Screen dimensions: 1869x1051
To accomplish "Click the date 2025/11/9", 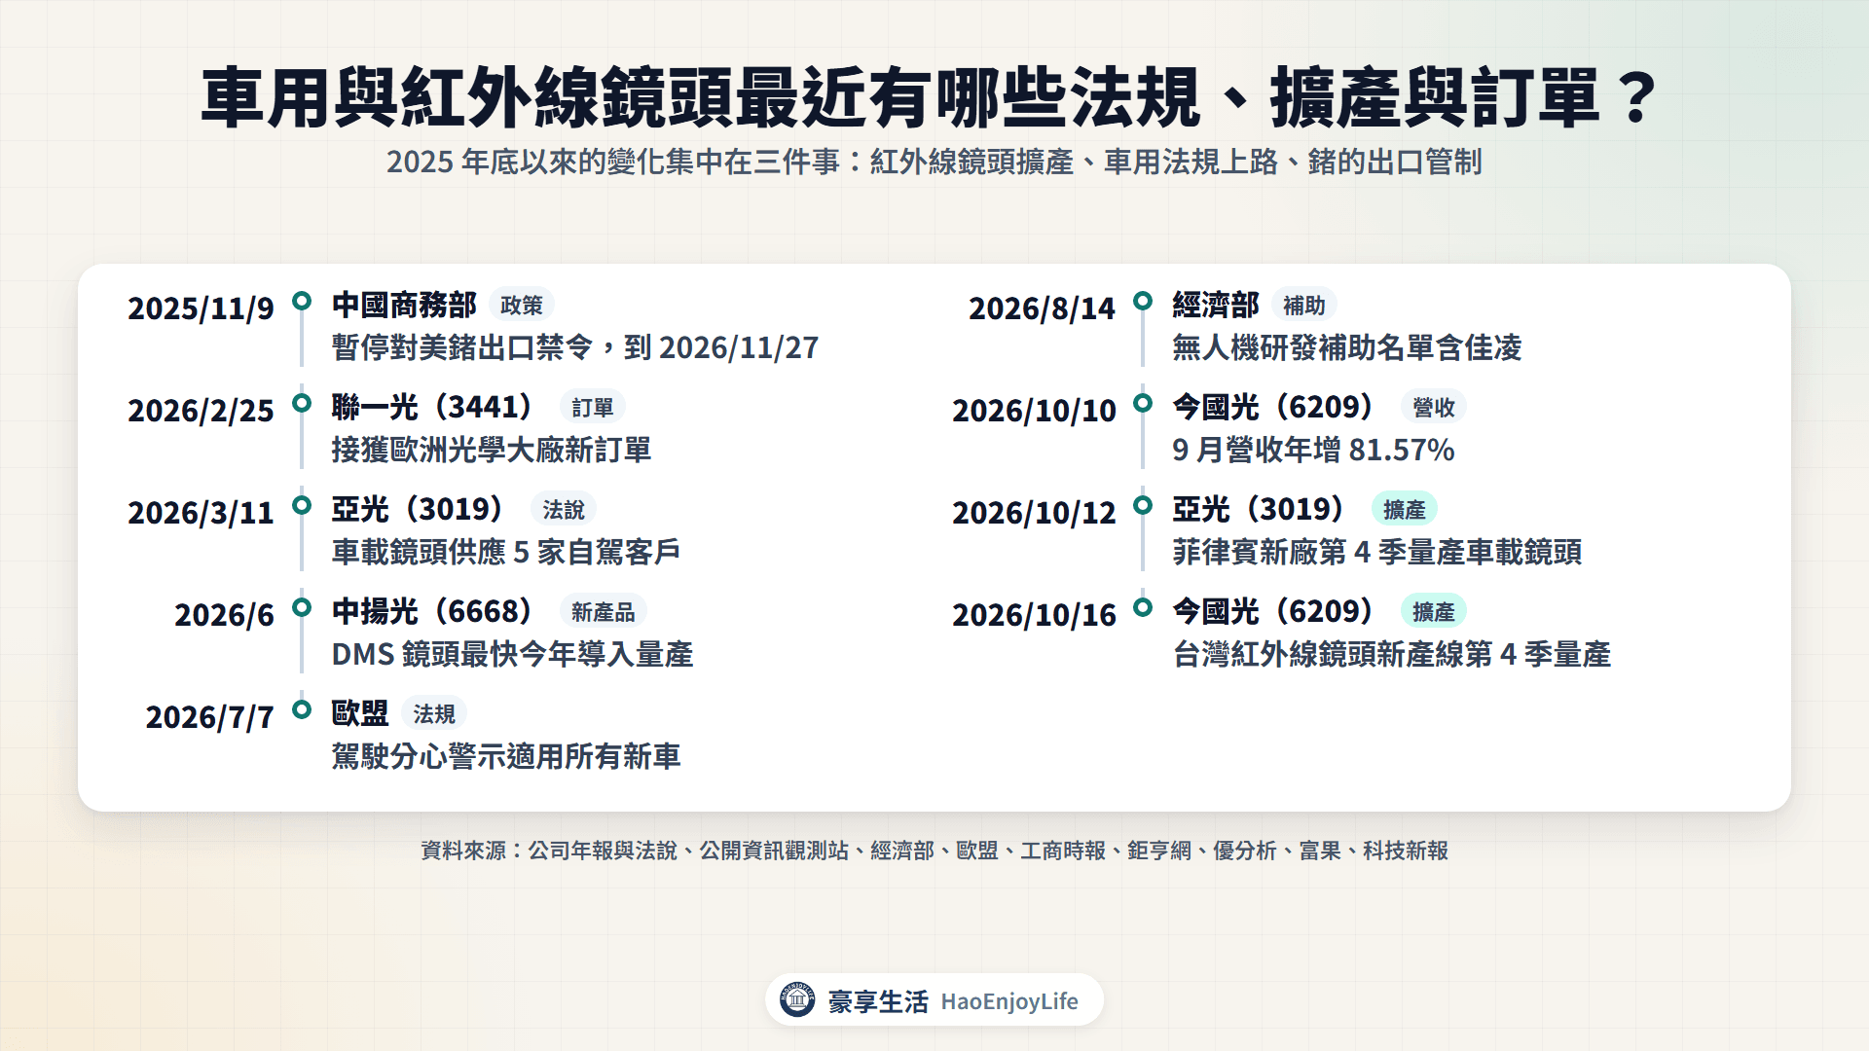I will [201, 308].
